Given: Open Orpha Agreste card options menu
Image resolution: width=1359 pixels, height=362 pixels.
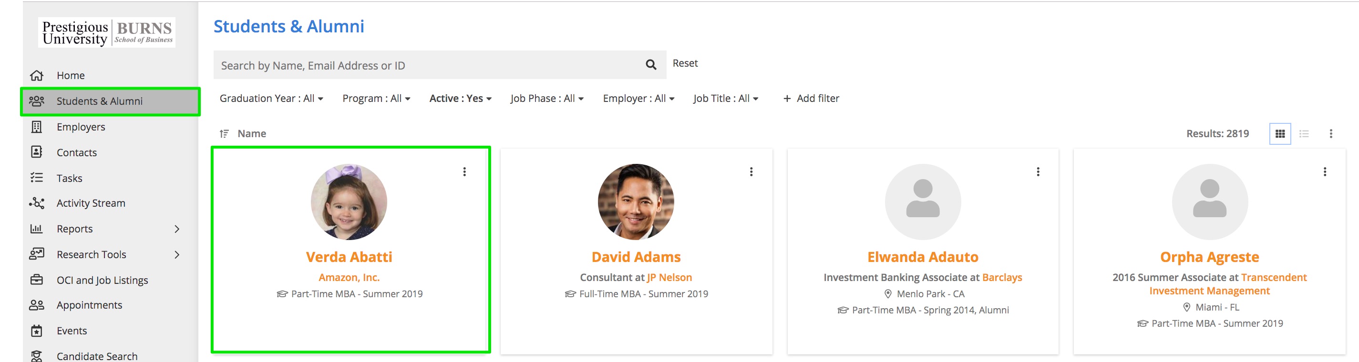Looking at the screenshot, I should [1324, 172].
